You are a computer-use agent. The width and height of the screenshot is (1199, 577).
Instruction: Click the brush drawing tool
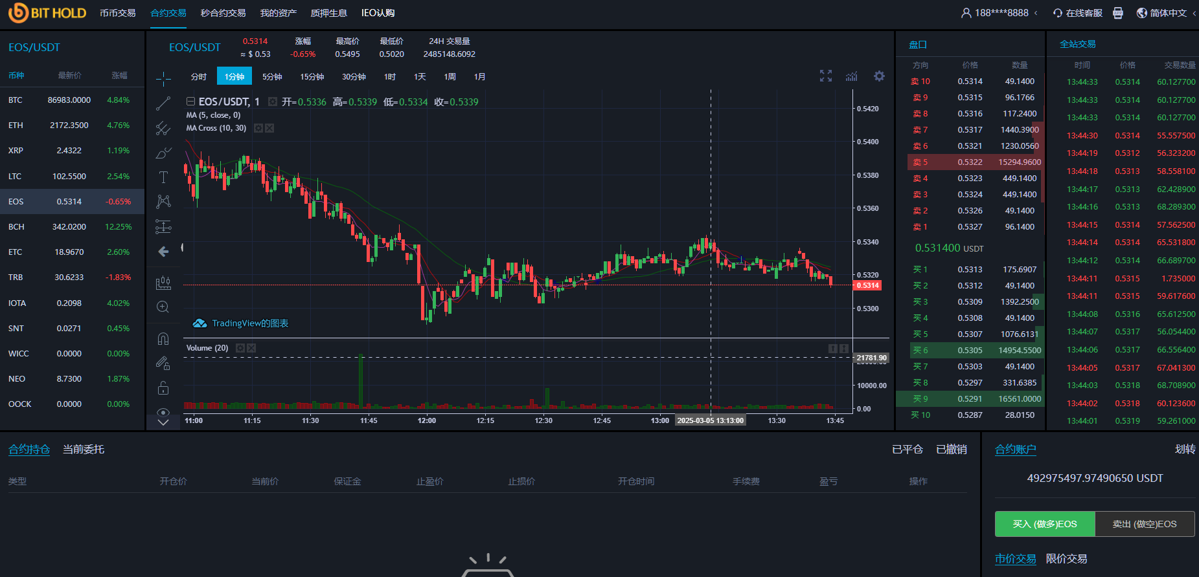tap(163, 153)
